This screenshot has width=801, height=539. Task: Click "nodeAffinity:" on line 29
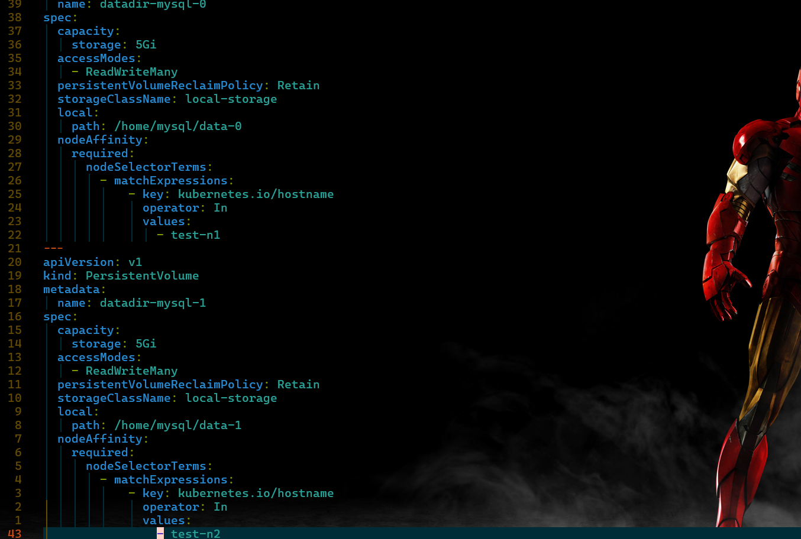(103, 139)
